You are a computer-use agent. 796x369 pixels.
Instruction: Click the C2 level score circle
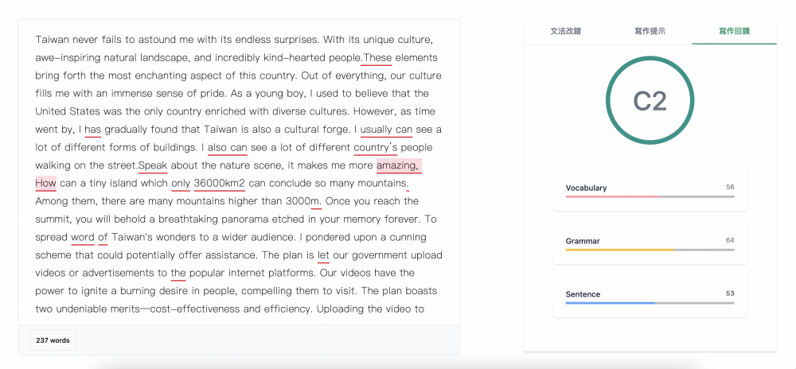point(650,101)
